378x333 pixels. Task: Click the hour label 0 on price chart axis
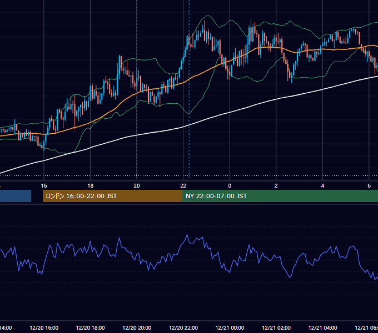pos(230,186)
